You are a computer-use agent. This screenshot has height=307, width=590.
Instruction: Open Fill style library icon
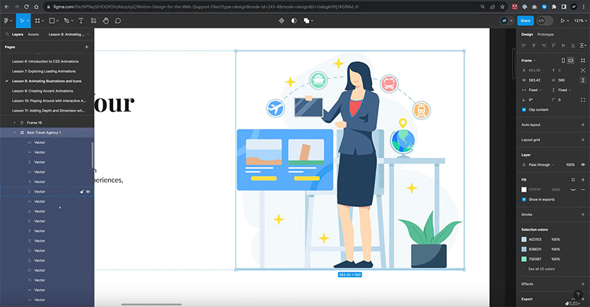coord(573,180)
